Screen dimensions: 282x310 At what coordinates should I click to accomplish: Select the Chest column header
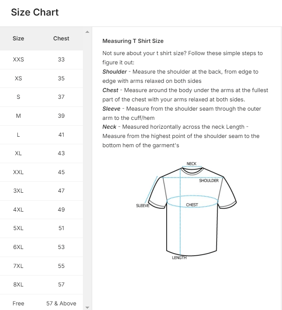[61, 38]
